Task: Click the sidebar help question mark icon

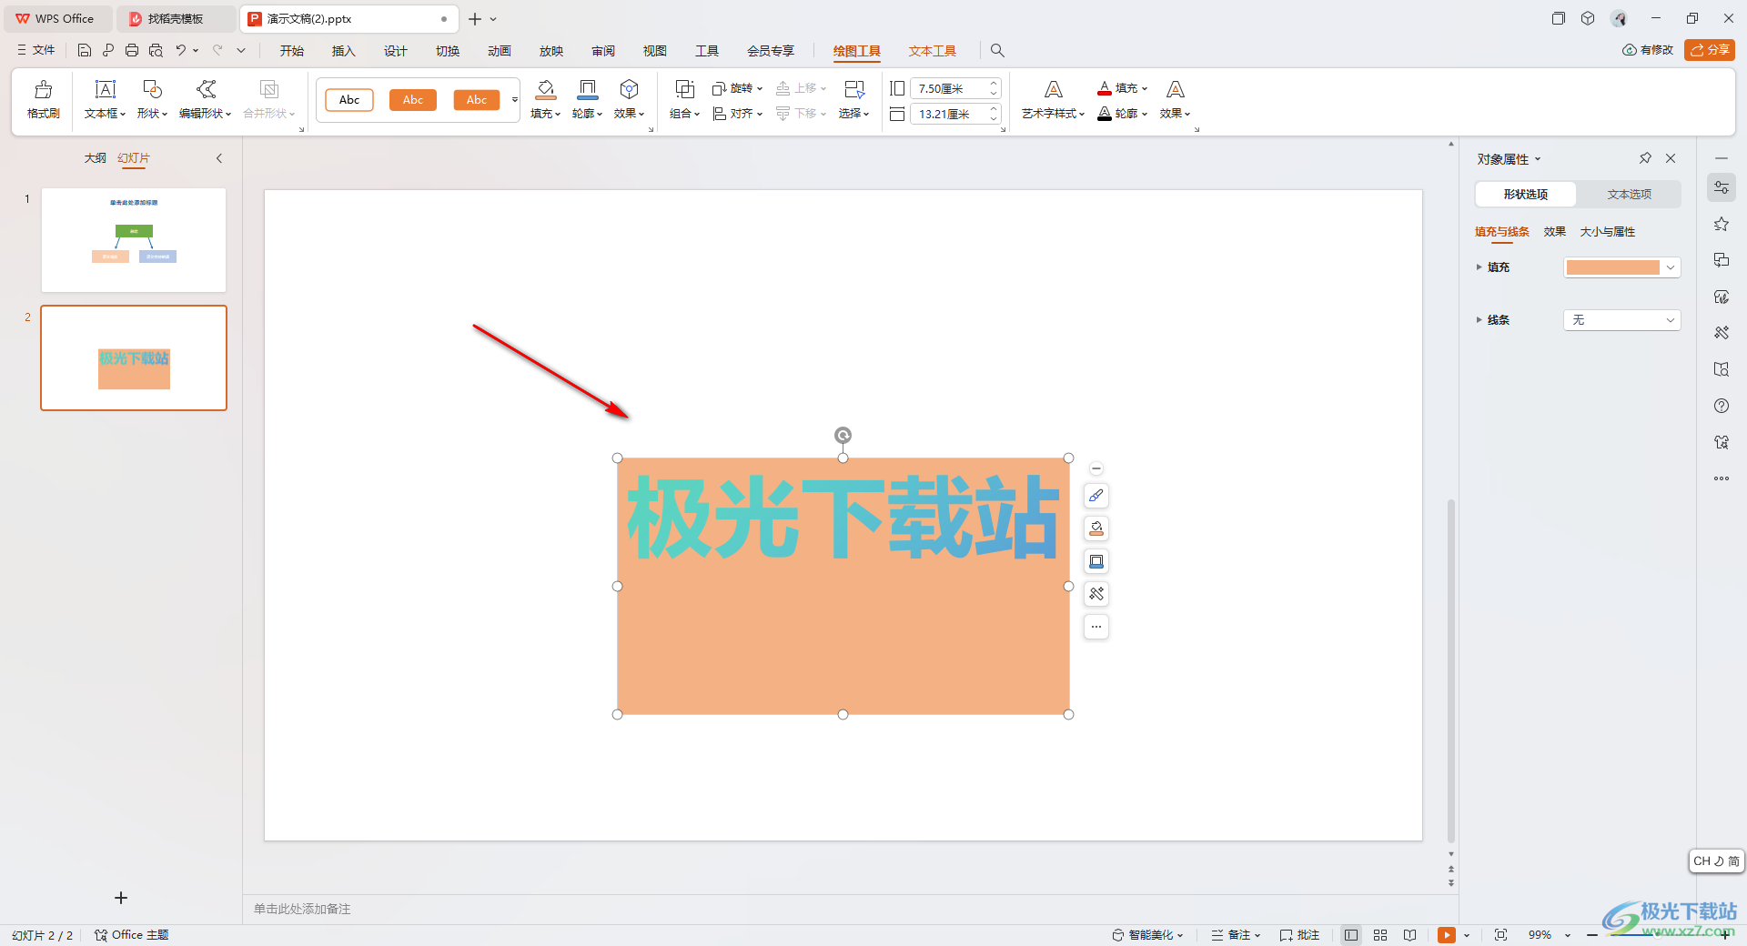Action: pos(1721,406)
